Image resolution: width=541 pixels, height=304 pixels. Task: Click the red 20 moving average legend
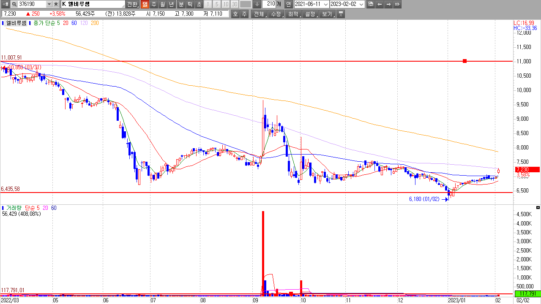(x=66, y=23)
